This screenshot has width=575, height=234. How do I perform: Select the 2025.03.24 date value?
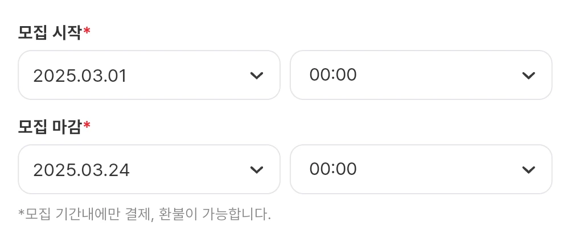tap(81, 170)
